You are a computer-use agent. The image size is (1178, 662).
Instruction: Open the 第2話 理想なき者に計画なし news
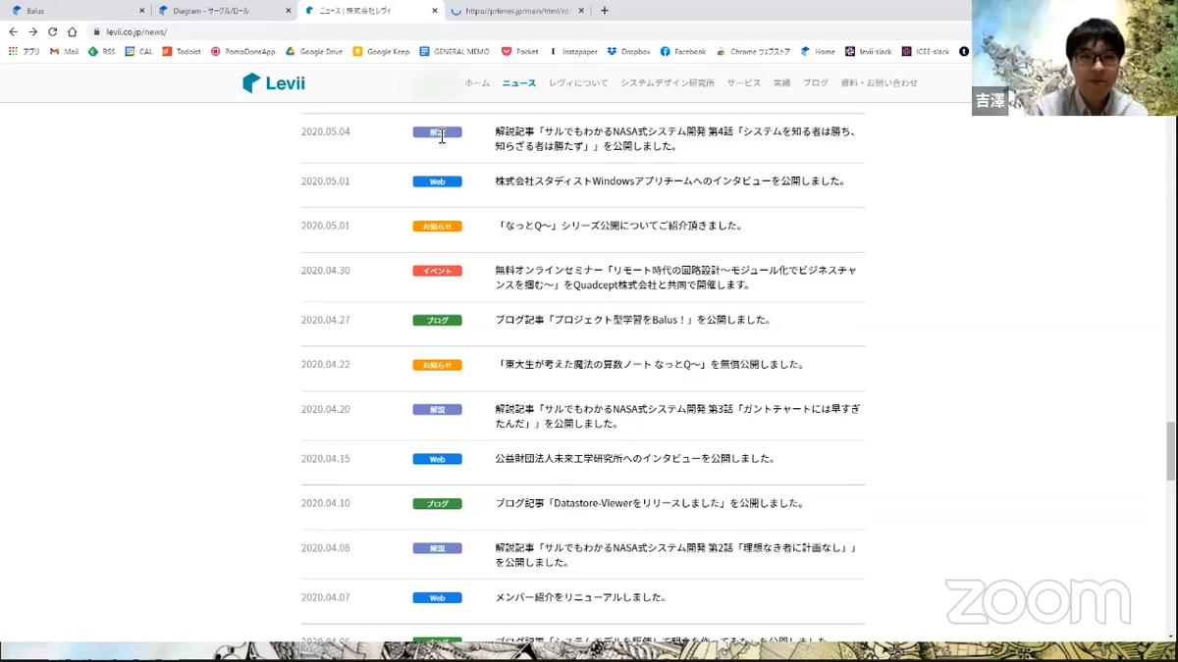pos(676,555)
